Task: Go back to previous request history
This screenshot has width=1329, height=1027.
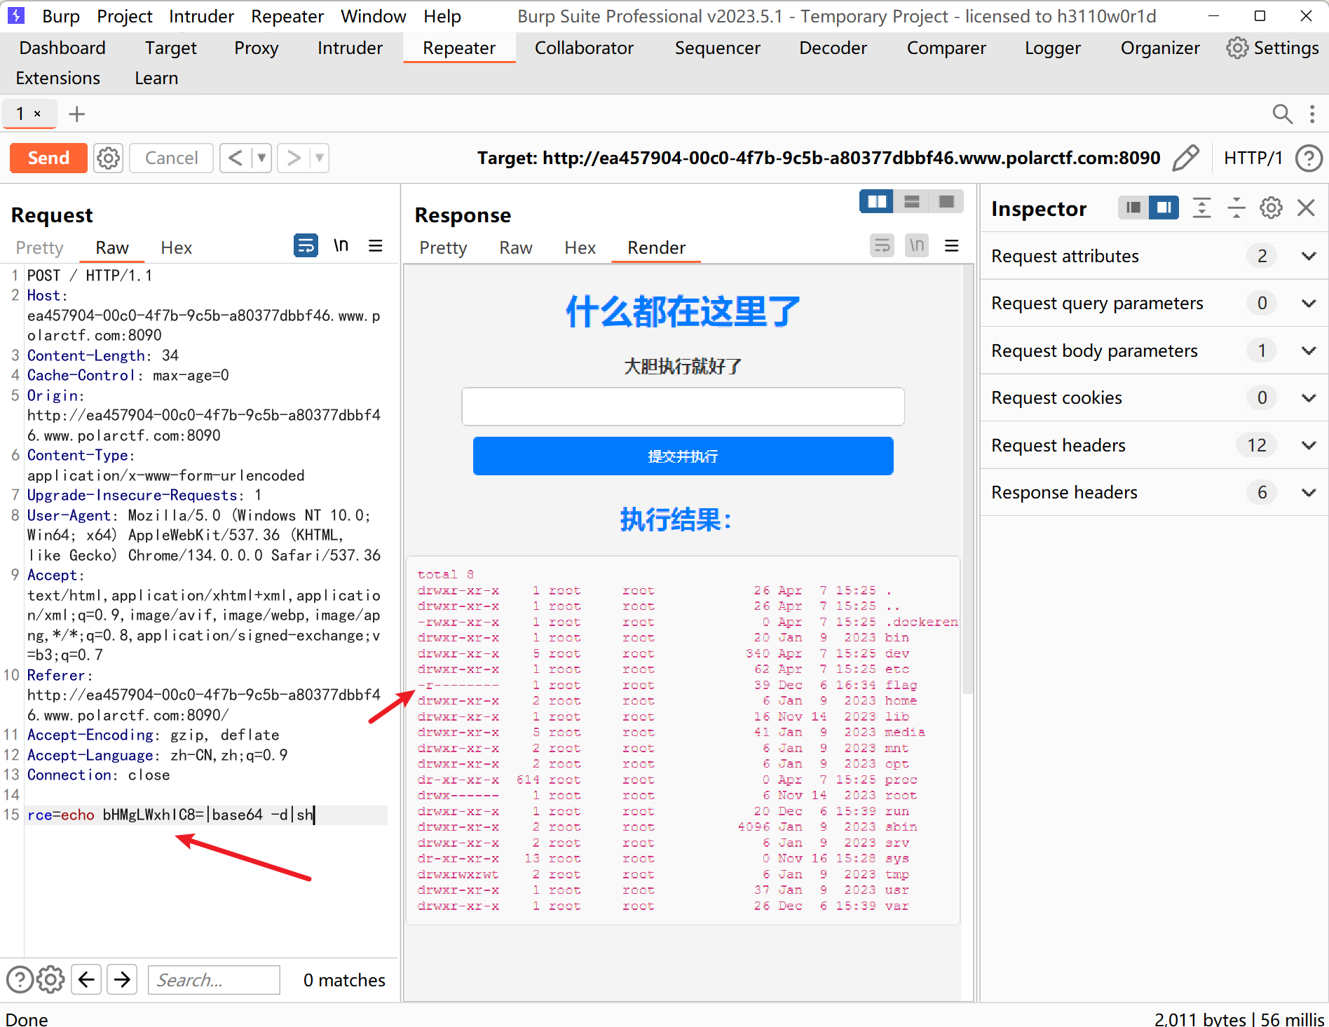Action: click(236, 158)
